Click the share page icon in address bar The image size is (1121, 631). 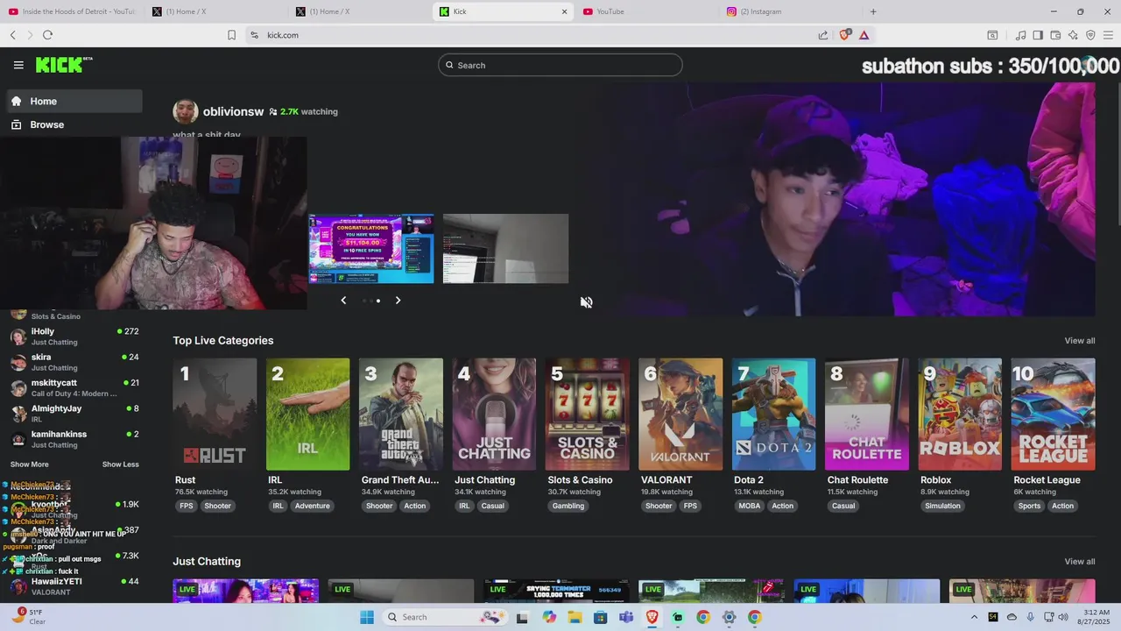[823, 35]
